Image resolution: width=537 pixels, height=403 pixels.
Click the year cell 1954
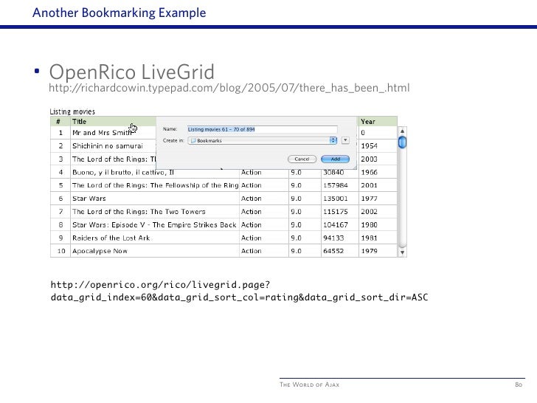tap(369, 146)
